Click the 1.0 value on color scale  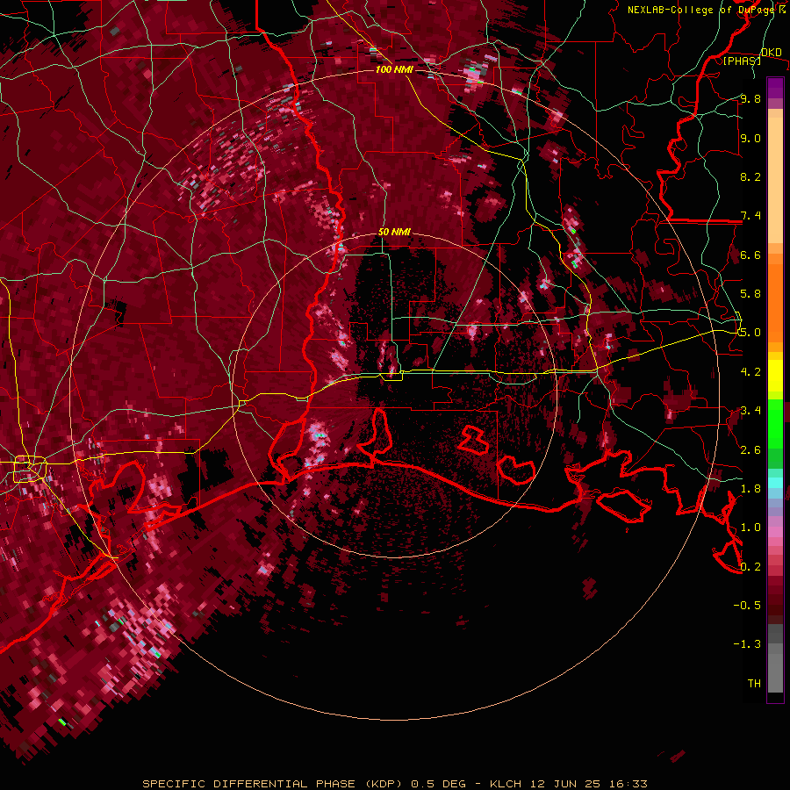click(x=750, y=528)
